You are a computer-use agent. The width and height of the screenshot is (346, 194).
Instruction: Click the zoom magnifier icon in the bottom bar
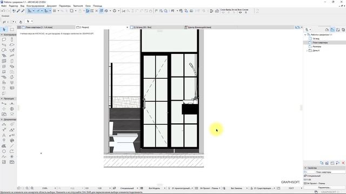pyautogui.click(x=32, y=188)
